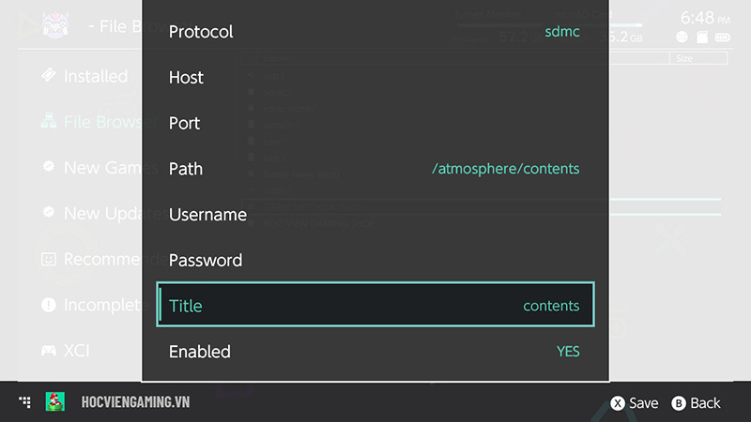Viewport: 751px width, 422px height.
Task: Click the Mario avatar thumbnail in footer
Action: tap(55, 401)
